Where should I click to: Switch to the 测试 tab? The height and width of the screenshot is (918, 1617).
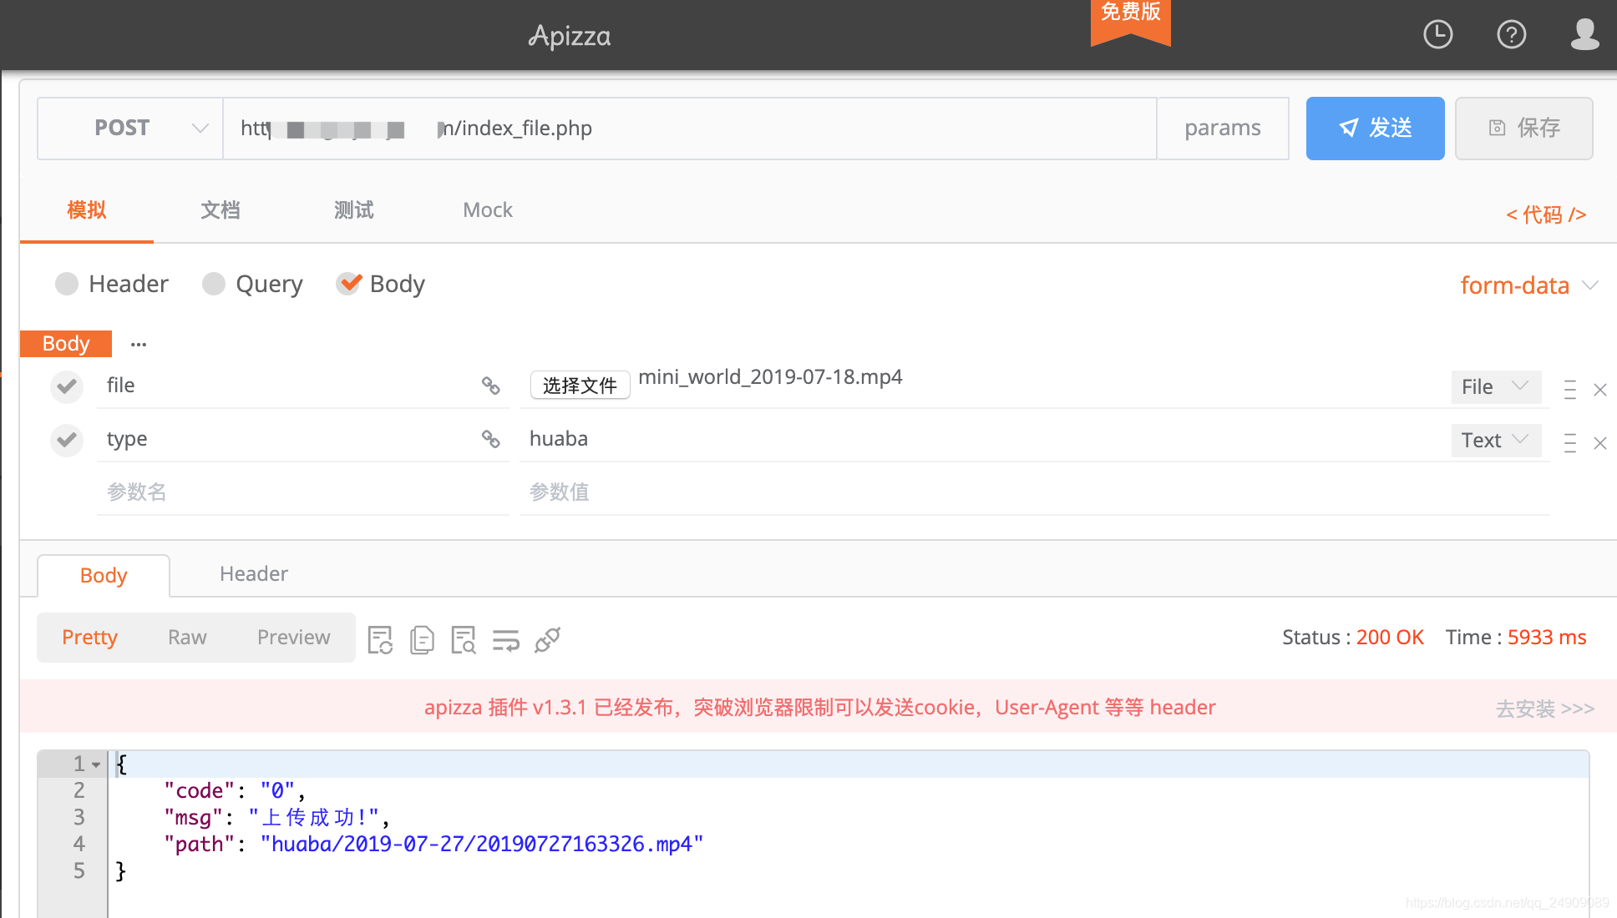[354, 210]
